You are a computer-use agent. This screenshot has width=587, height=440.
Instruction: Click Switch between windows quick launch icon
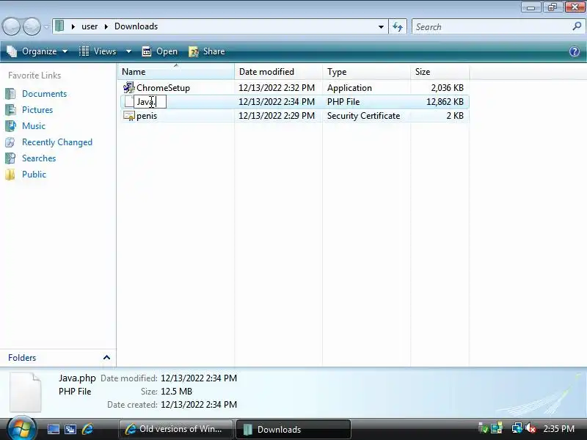click(x=70, y=429)
